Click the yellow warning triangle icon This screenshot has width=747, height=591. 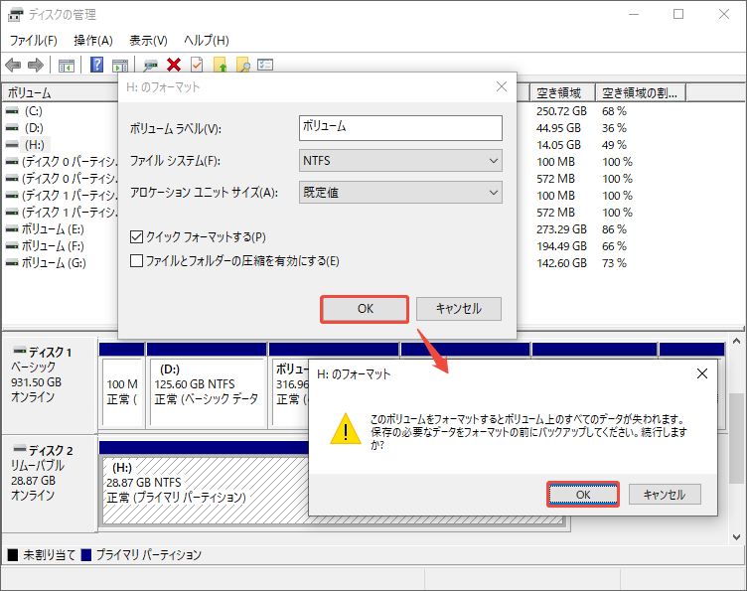tap(346, 429)
